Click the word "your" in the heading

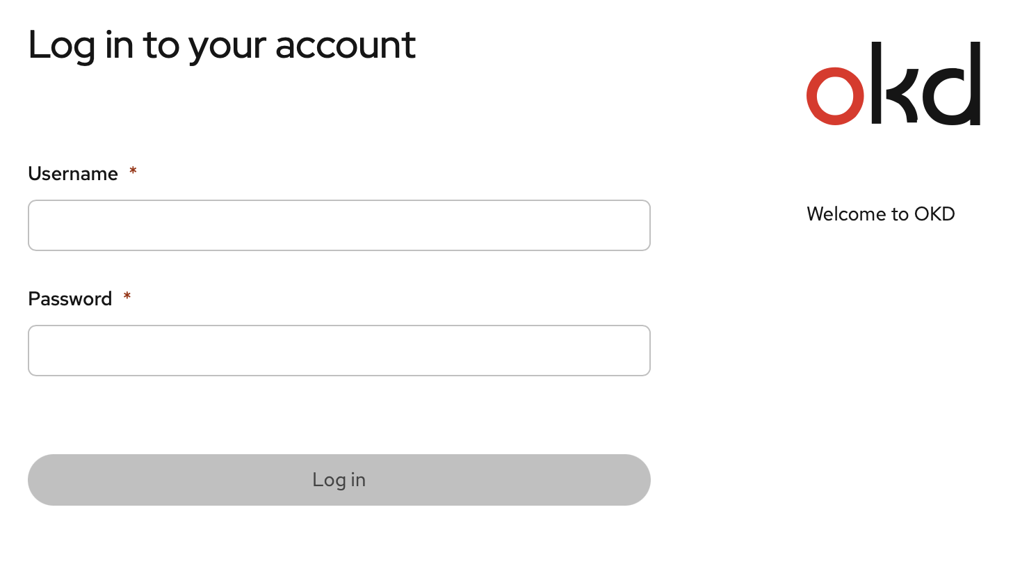[228, 47]
